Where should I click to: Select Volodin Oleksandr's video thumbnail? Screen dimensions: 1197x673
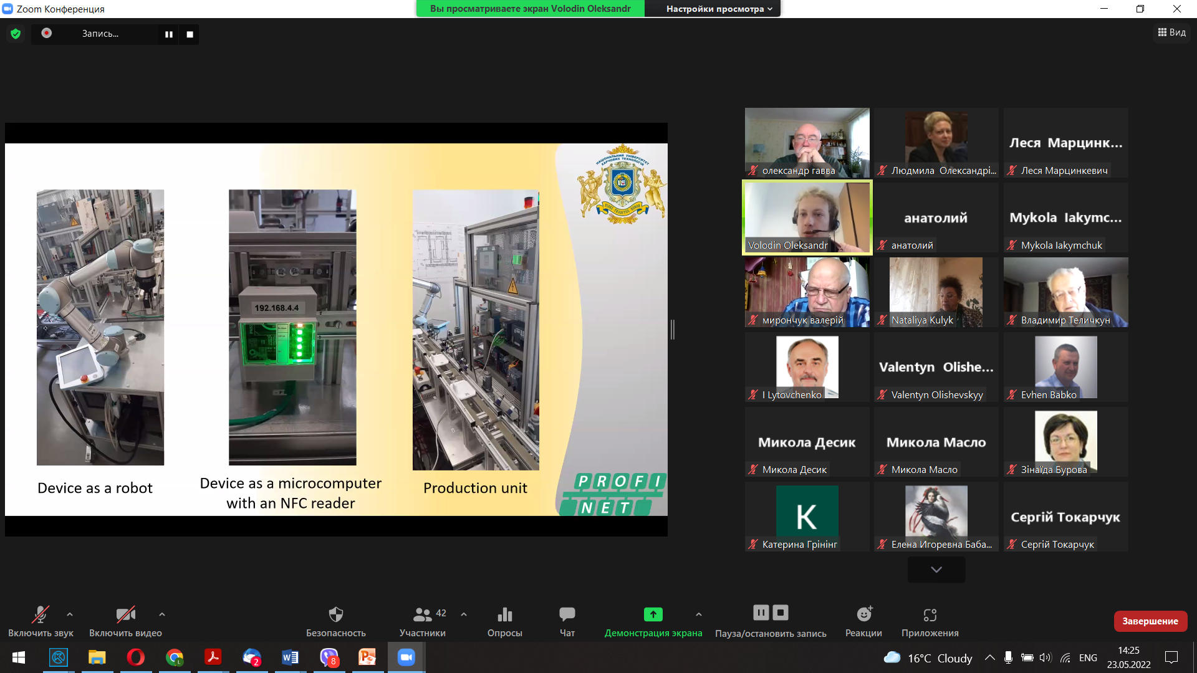807,217
